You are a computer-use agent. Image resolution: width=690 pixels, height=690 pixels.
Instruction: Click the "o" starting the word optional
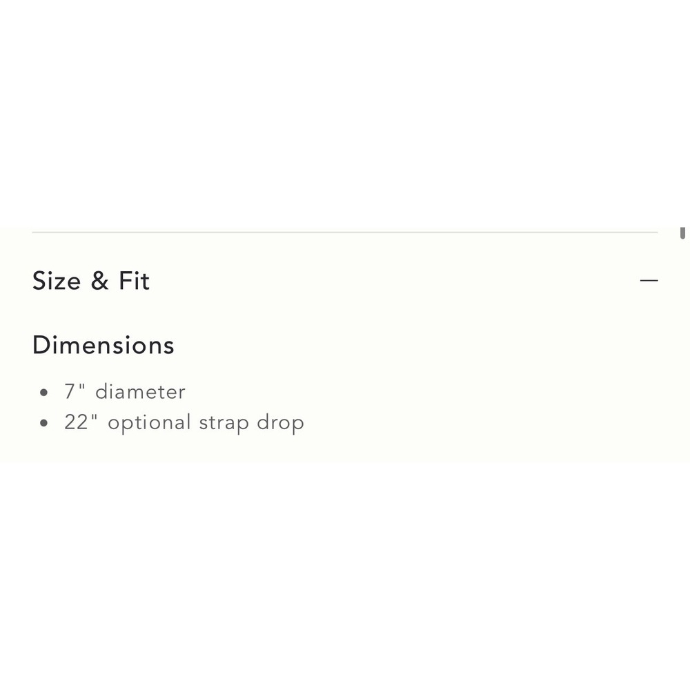coord(113,424)
